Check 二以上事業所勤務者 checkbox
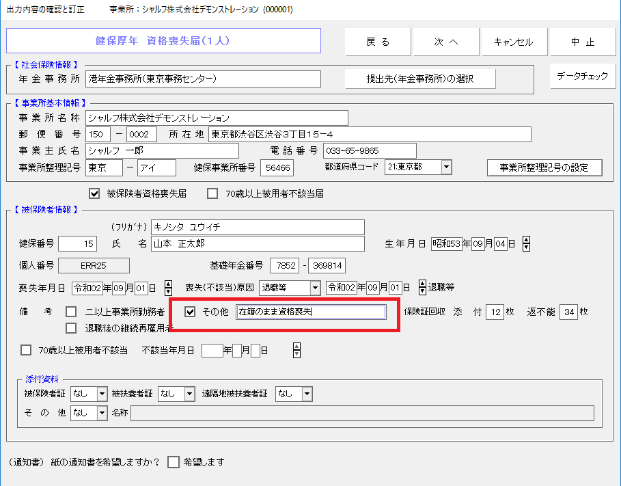 (x=71, y=312)
